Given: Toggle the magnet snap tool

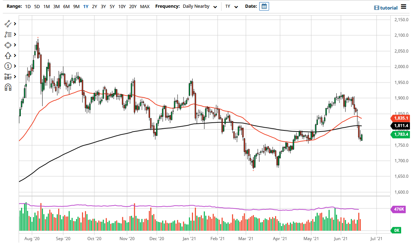Looking at the screenshot, I should [8, 87].
